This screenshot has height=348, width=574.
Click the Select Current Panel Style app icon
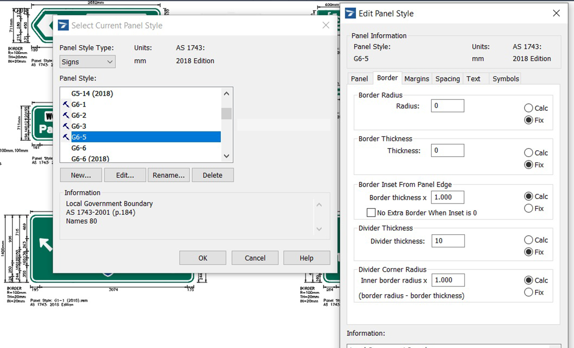63,26
